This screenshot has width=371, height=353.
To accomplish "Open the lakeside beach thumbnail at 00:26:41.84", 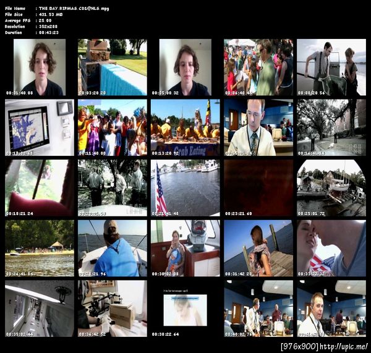I will tap(40, 249).
